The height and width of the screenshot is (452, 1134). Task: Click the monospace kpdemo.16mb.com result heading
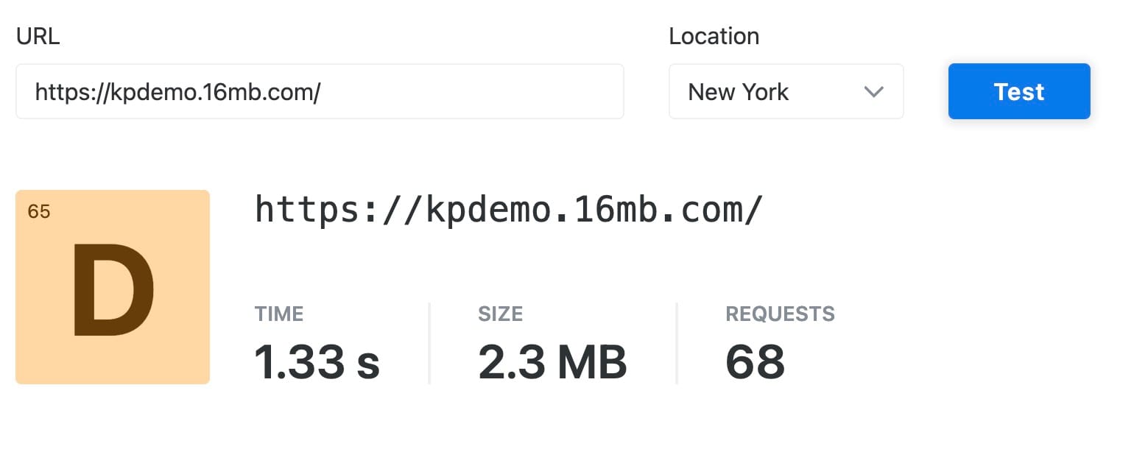click(x=509, y=210)
